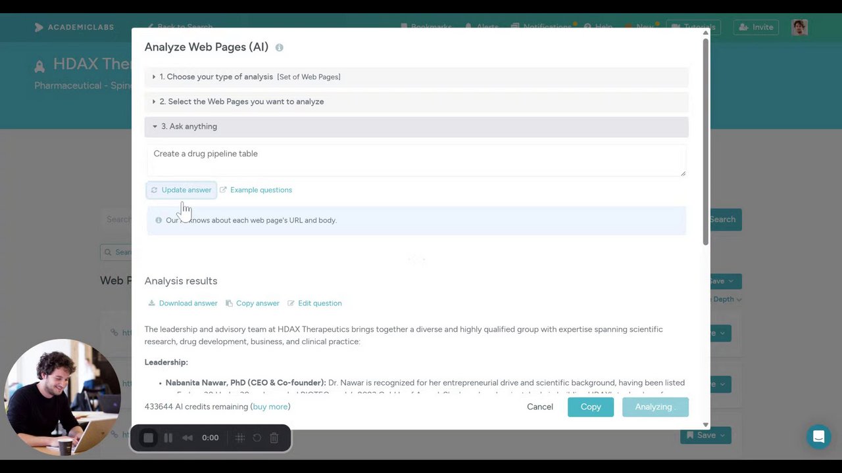842x473 pixels.
Task: Click the resize grip of question textarea
Action: pyautogui.click(x=683, y=173)
